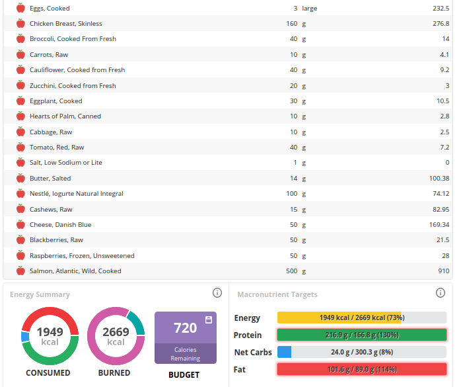The width and height of the screenshot is (463, 387).
Task: Click the 500 amount for Salmon
Action: point(292,271)
